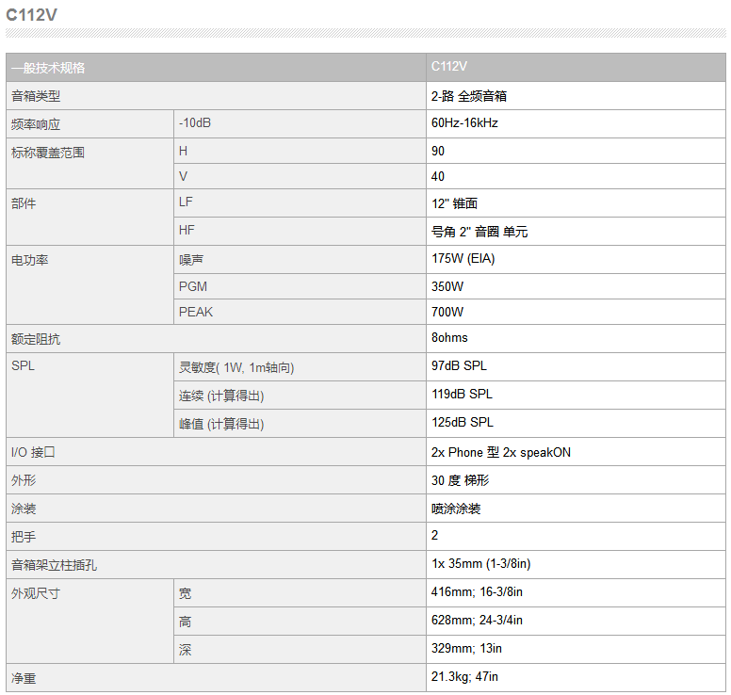The width and height of the screenshot is (731, 695).
Task: Select the '宽' dimension sub-label
Action: pyautogui.click(x=185, y=593)
